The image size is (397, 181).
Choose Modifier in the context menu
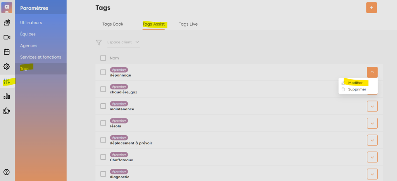(355, 83)
